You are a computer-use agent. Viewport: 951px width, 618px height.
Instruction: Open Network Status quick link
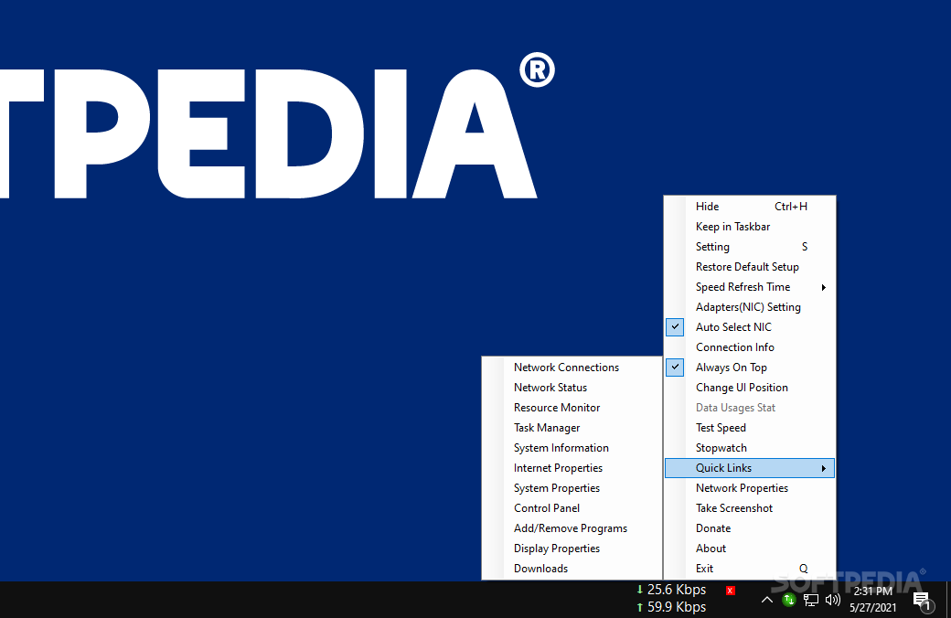572,387
